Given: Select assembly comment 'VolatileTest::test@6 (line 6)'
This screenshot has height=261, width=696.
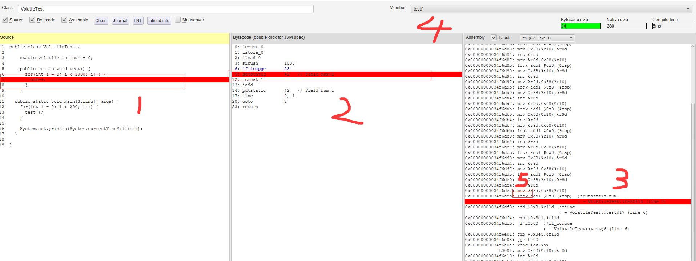Looking at the screenshot, I should (586, 229).
